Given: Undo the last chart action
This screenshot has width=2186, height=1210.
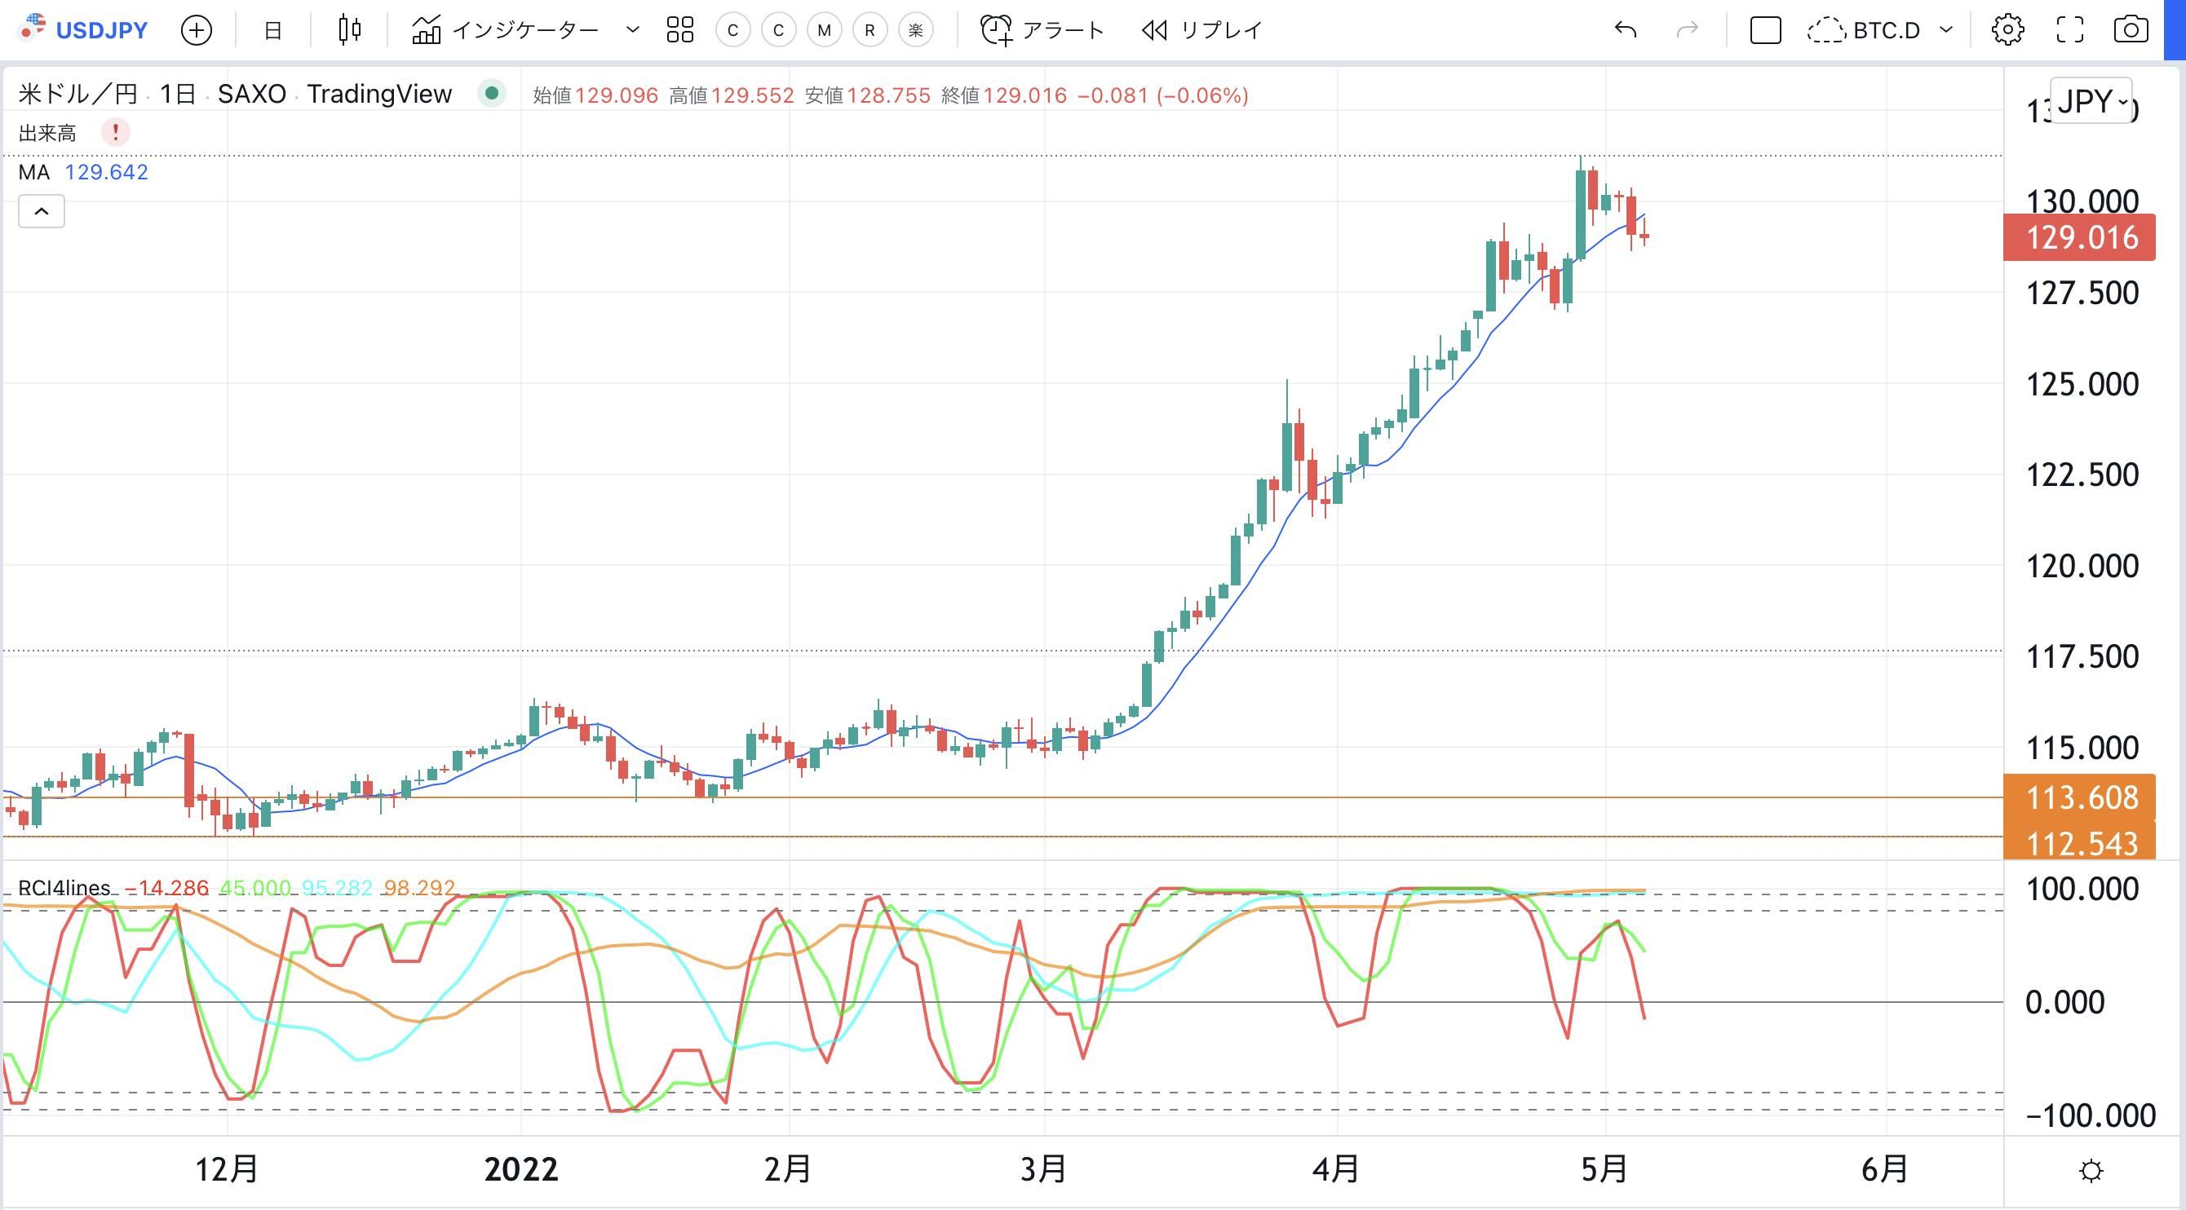Looking at the screenshot, I should (x=1624, y=29).
